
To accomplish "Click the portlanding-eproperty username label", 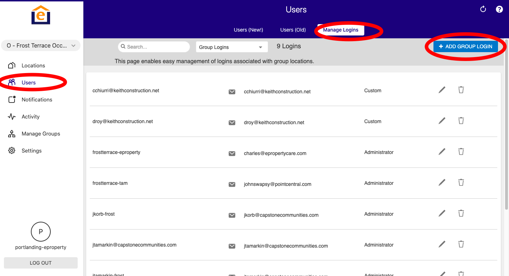I will point(41,247).
